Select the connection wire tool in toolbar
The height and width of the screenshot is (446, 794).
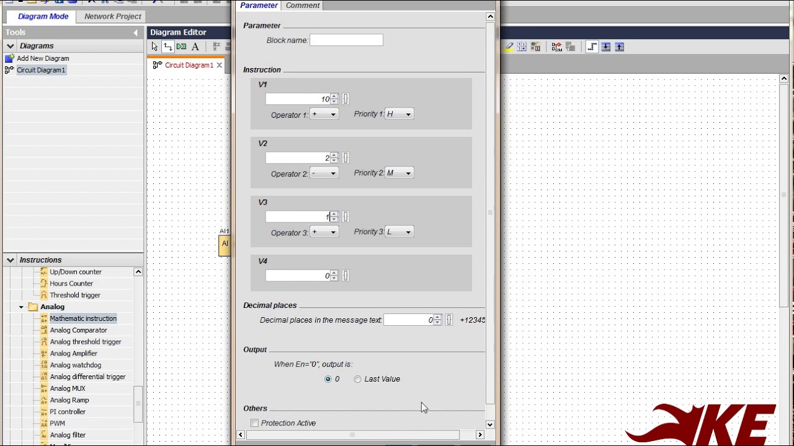click(167, 46)
